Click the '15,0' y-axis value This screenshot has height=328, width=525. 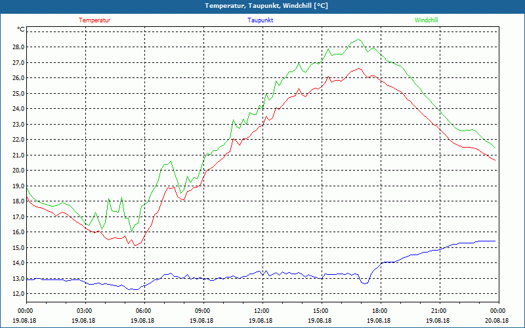[x=18, y=247]
